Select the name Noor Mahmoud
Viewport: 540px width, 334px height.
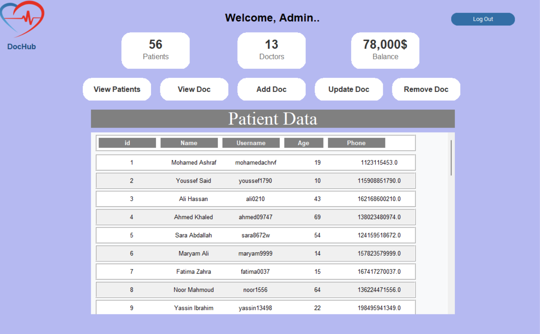point(194,290)
